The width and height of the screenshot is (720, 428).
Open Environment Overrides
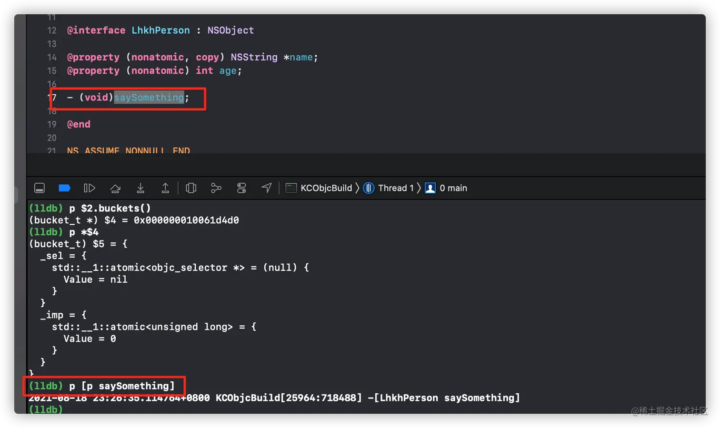point(241,188)
